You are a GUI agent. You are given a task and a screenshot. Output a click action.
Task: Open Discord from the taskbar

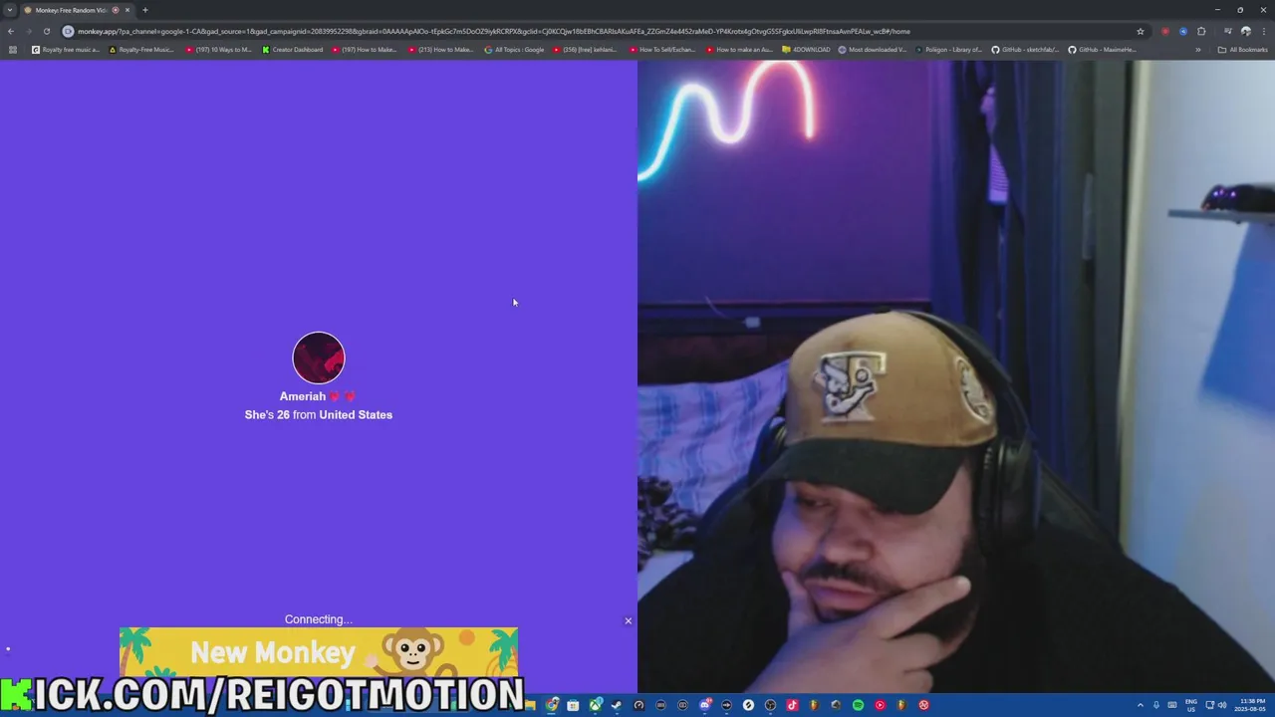[704, 705]
